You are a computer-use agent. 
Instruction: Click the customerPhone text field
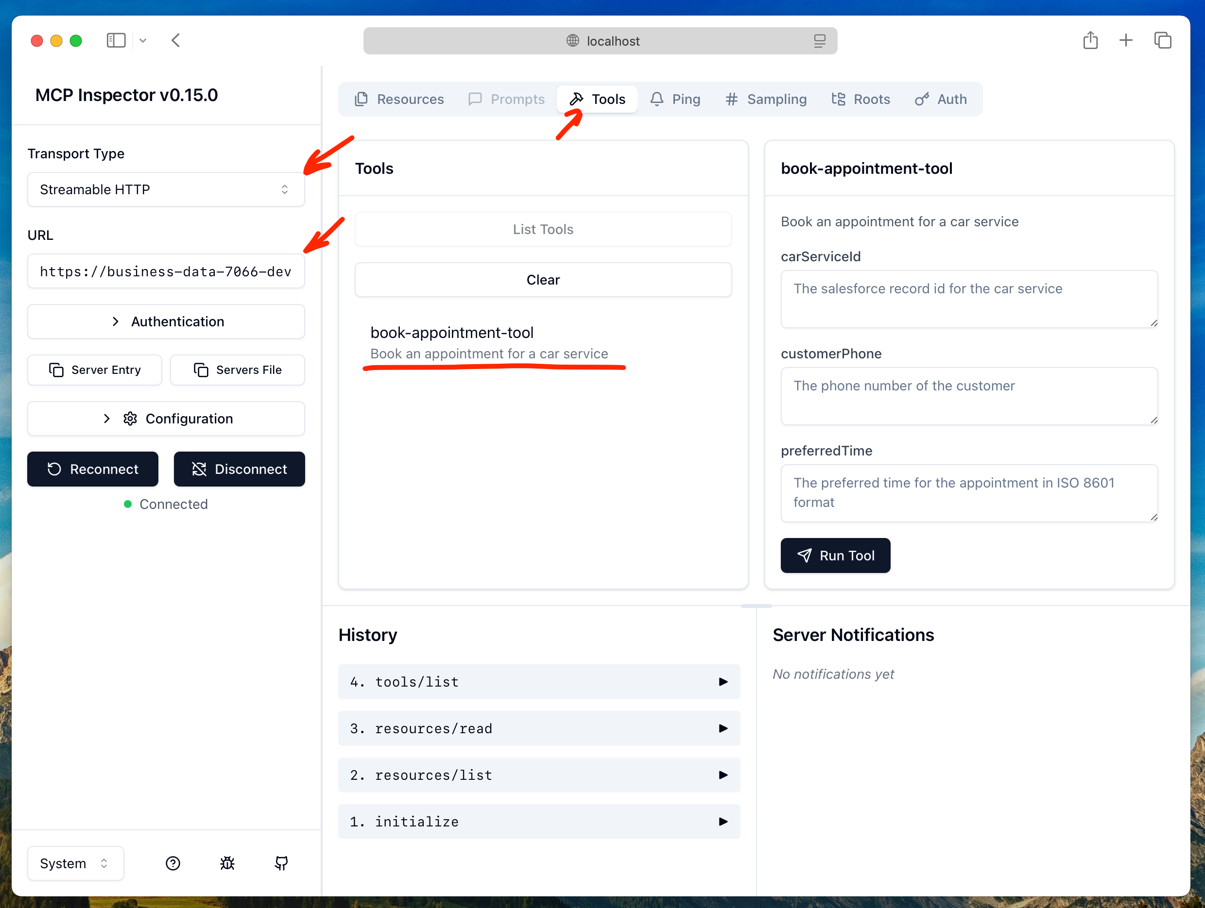click(x=969, y=396)
